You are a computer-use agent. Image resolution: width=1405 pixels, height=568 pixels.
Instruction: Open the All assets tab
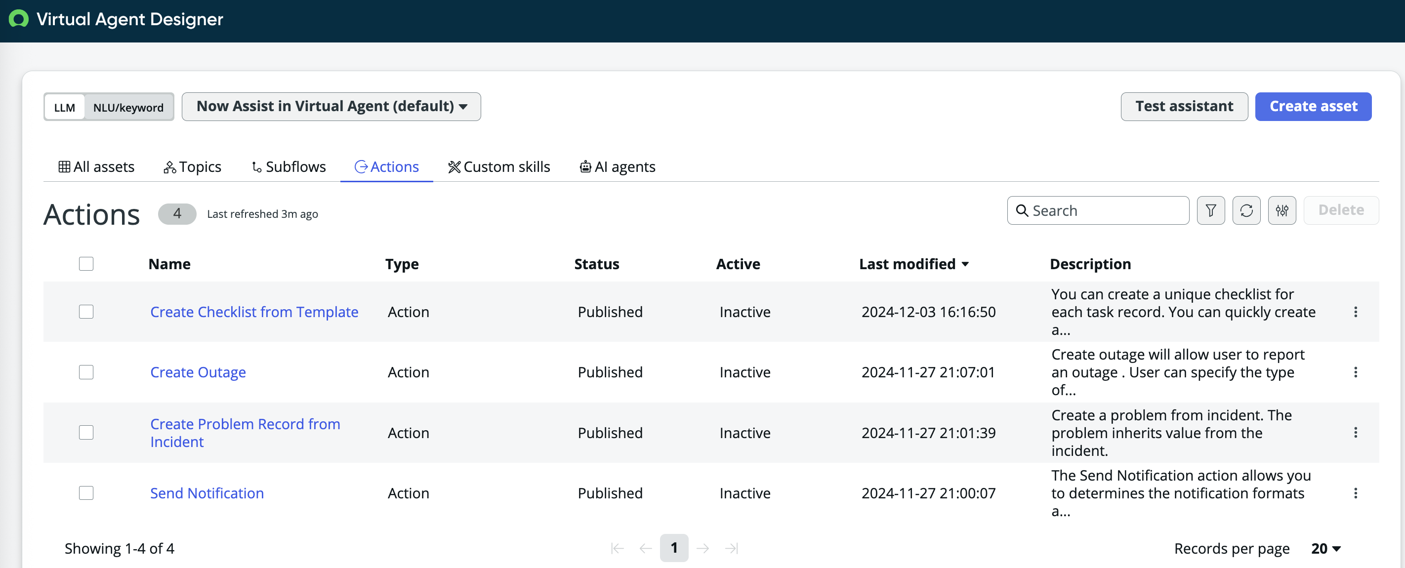[96, 167]
